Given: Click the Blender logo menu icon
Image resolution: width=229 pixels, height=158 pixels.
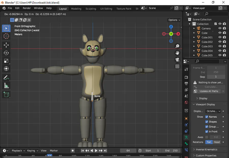Looking at the screenshot, I should tap(4, 8).
